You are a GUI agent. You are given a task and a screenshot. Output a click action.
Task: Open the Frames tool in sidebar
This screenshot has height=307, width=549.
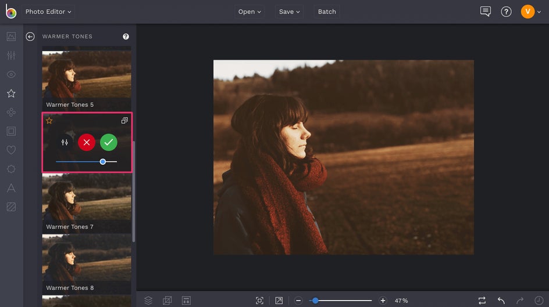[11, 131]
